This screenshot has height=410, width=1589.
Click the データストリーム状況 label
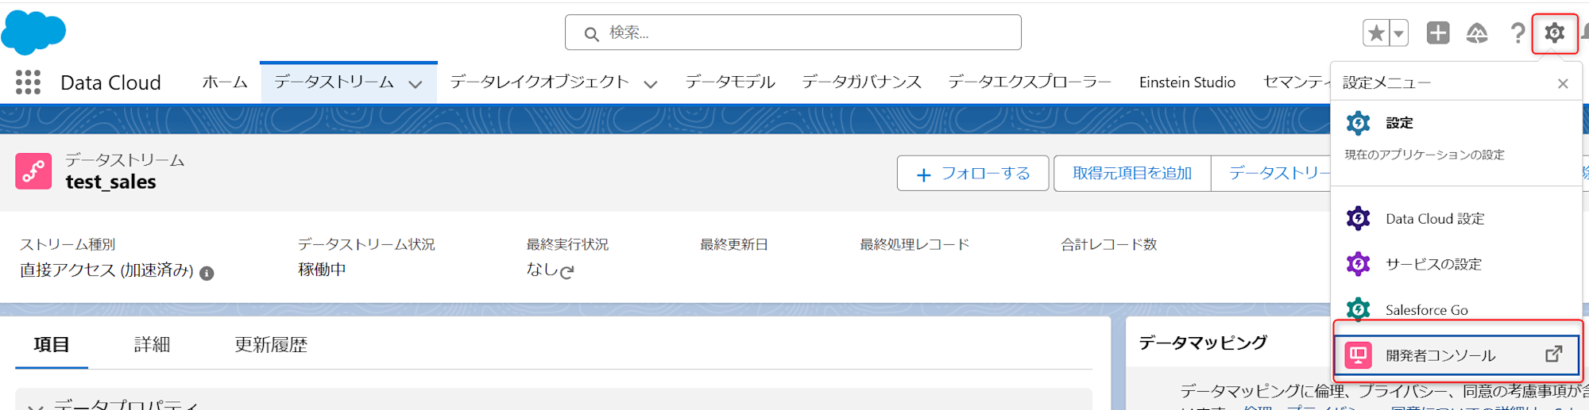366,244
